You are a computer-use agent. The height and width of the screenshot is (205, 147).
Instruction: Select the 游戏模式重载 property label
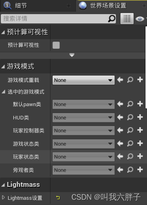point(23,80)
